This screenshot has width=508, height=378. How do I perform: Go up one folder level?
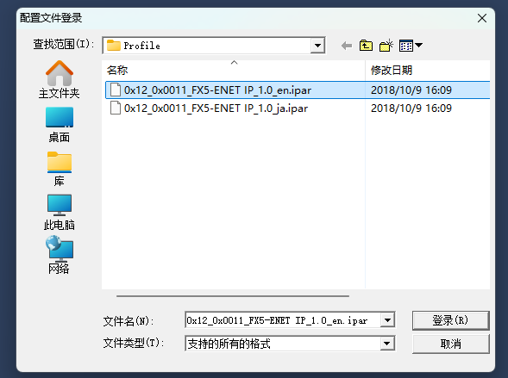[x=366, y=46]
